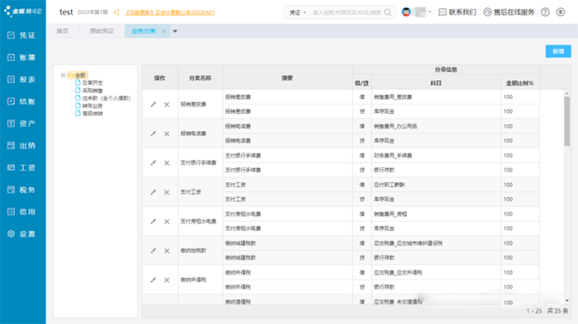Click the 科目 column header
578x324 pixels.
(x=436, y=83)
